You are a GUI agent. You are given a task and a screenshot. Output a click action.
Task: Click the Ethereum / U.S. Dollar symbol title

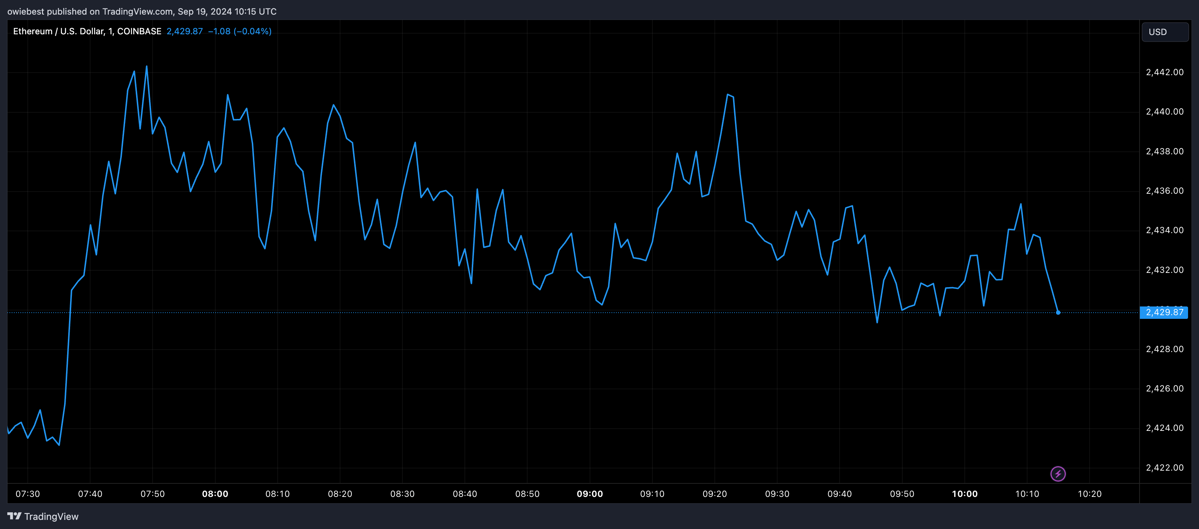click(58, 31)
